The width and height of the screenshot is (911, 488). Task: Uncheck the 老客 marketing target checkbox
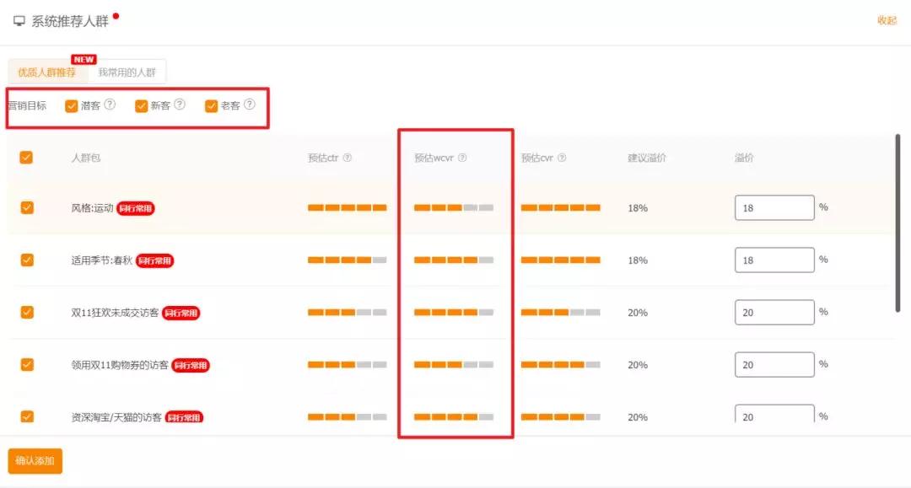click(x=211, y=105)
